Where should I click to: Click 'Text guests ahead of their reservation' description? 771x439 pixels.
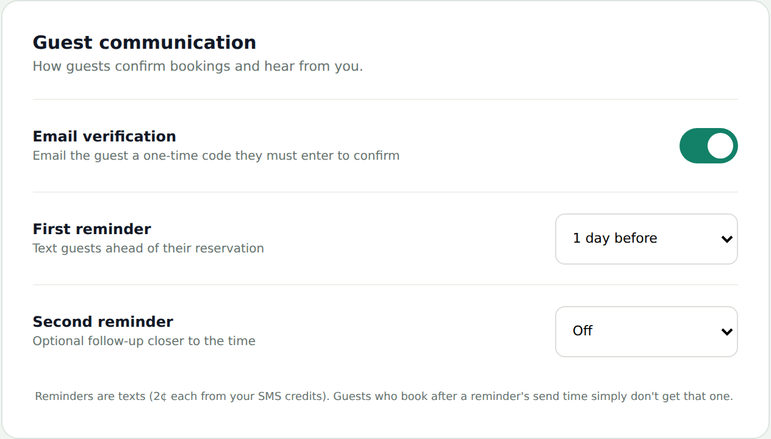(148, 248)
